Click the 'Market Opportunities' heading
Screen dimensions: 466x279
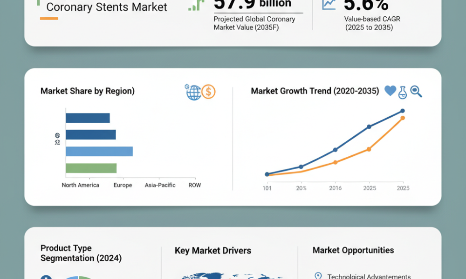pyautogui.click(x=353, y=250)
